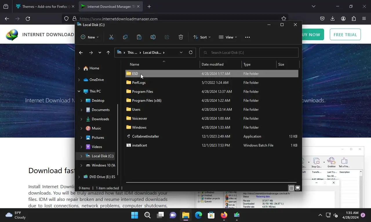Viewport: 371px width, 222px height.
Task: Expand the address bar history dropdown
Action: click(181, 52)
